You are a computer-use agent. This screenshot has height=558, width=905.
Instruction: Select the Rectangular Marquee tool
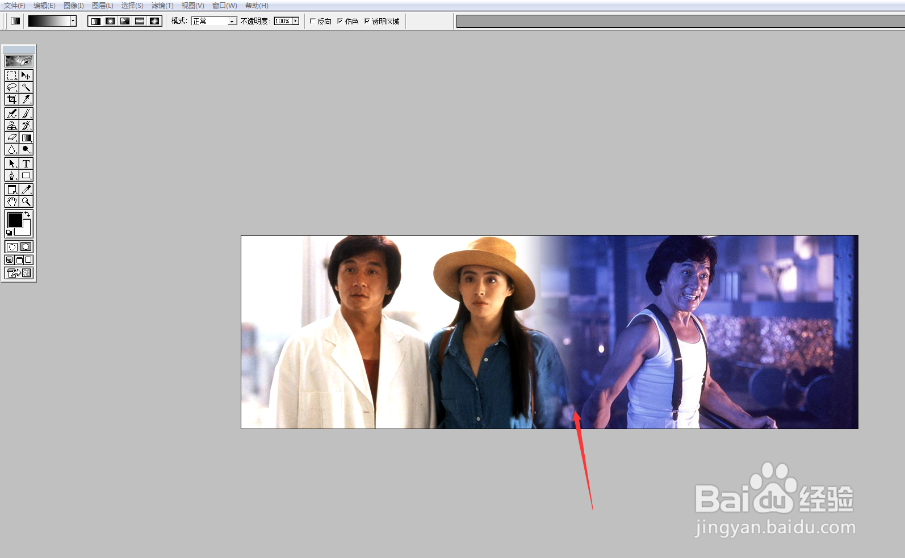tap(12, 75)
